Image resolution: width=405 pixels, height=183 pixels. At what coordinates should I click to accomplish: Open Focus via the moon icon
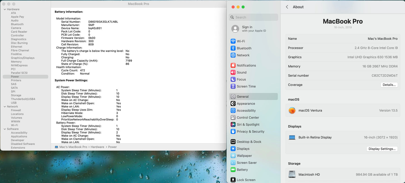[x=233, y=79]
